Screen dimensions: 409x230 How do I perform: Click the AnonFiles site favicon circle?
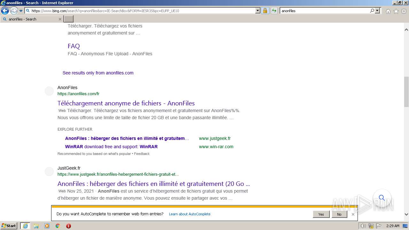49,91
